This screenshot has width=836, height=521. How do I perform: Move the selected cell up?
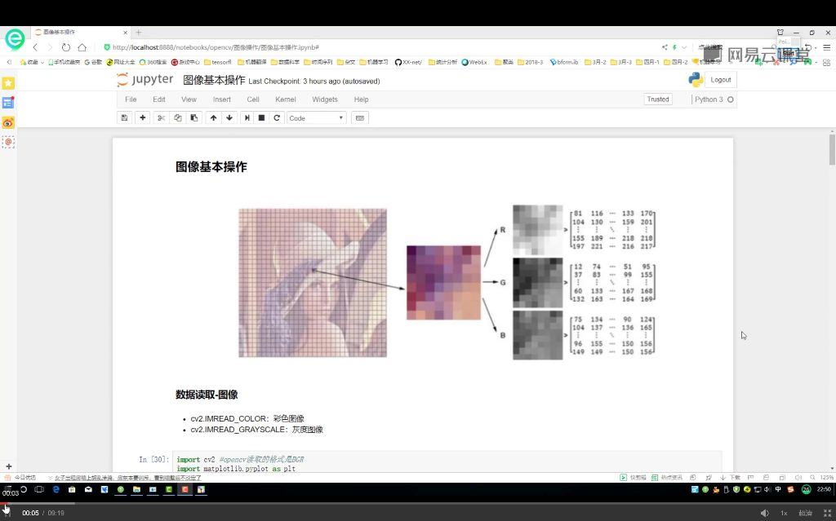(x=213, y=117)
